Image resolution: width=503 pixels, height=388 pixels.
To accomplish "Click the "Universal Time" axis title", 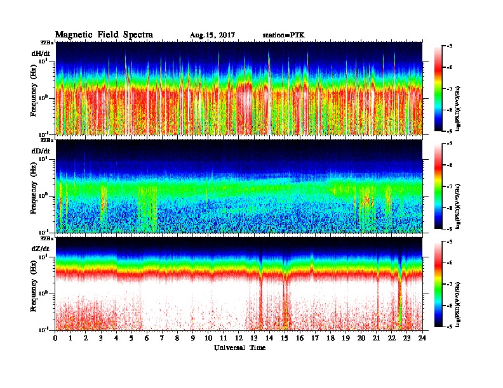I will click(x=239, y=347).
